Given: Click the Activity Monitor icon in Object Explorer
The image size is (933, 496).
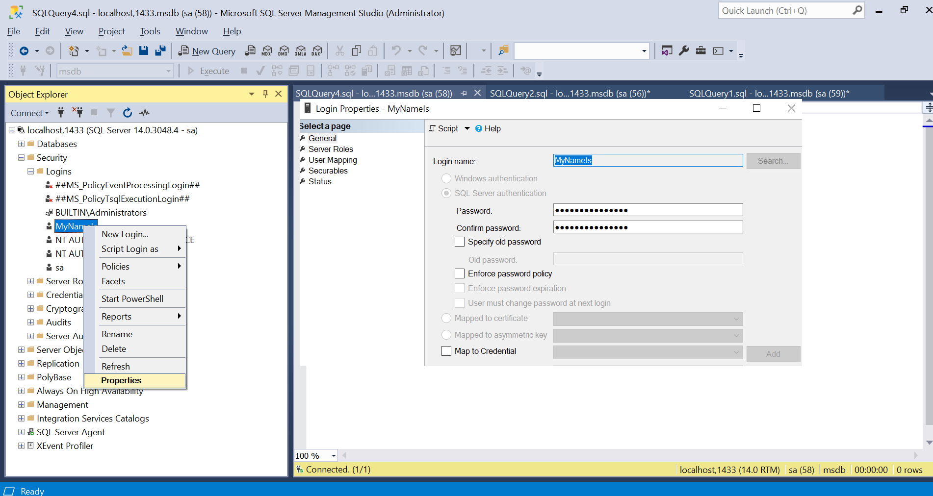Looking at the screenshot, I should coord(144,113).
